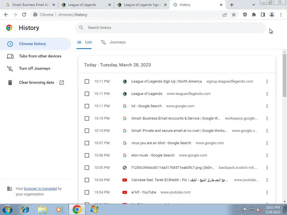Switch to the League of Legends browser tab

click(x=86, y=5)
